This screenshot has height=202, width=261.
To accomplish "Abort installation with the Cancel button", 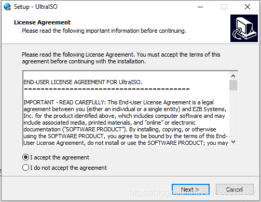I will pos(235,190).
